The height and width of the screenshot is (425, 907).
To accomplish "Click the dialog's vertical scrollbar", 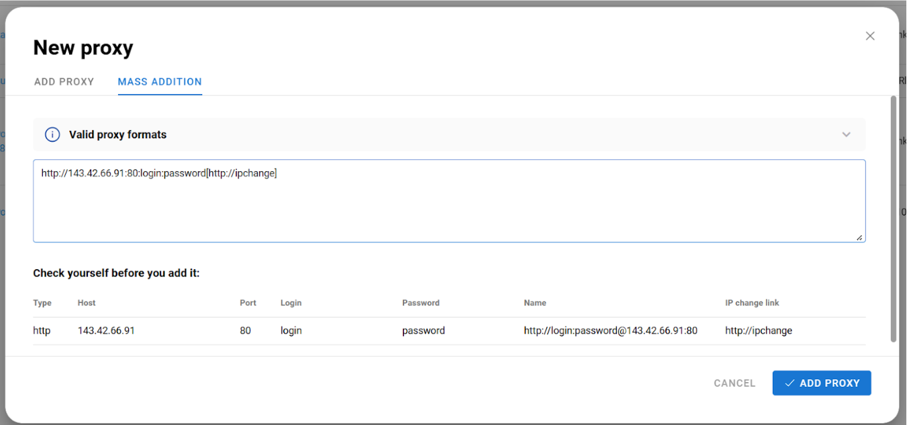I will [893, 218].
